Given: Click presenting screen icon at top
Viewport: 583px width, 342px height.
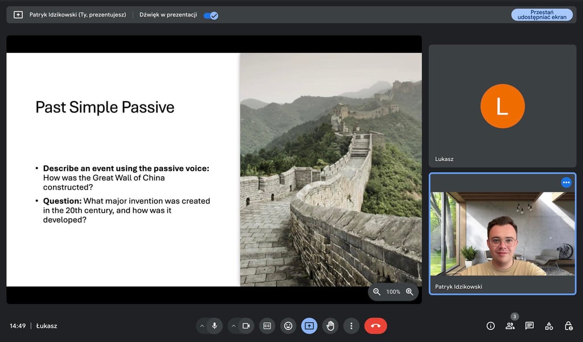Looking at the screenshot, I should (18, 15).
